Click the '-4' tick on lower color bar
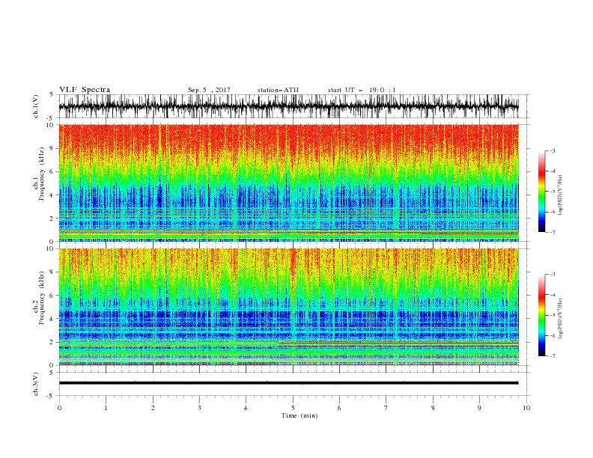Image resolution: width=593 pixels, height=458 pixels. pos(553,295)
